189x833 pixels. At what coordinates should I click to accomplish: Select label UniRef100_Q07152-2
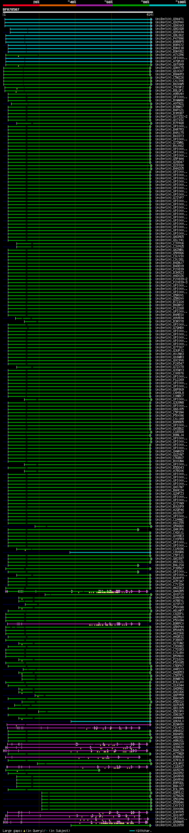click(171, 116)
